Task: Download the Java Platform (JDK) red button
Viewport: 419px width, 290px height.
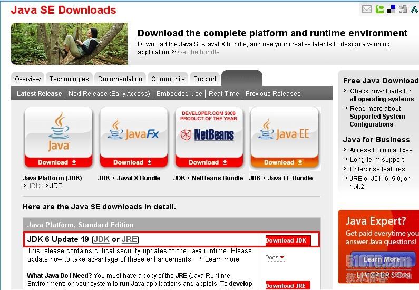Action: [59, 162]
